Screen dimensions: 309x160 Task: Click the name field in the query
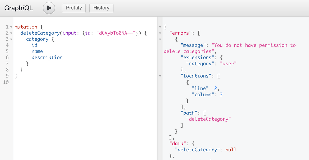tap(37, 51)
